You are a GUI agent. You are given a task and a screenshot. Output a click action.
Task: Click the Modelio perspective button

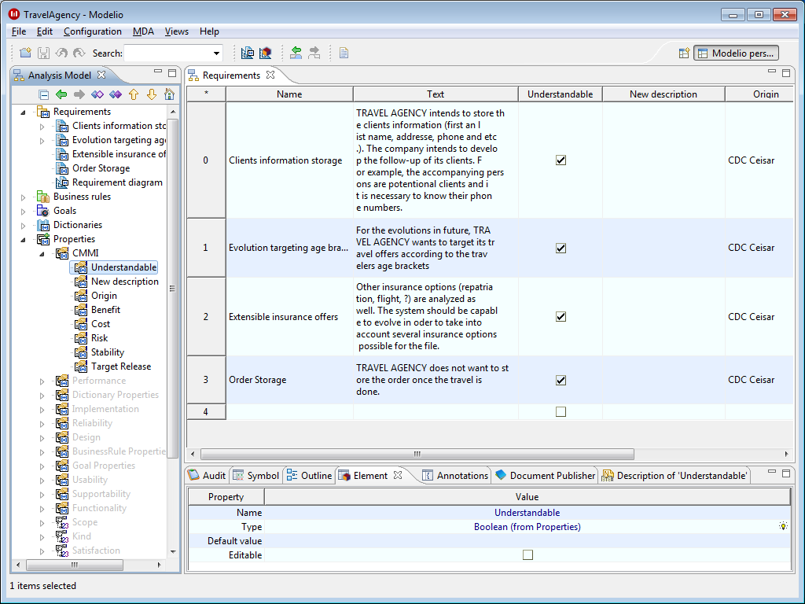click(x=736, y=53)
